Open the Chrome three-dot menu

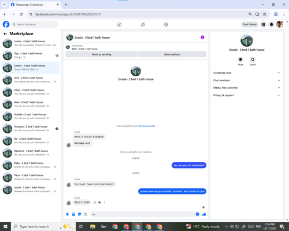(284, 14)
